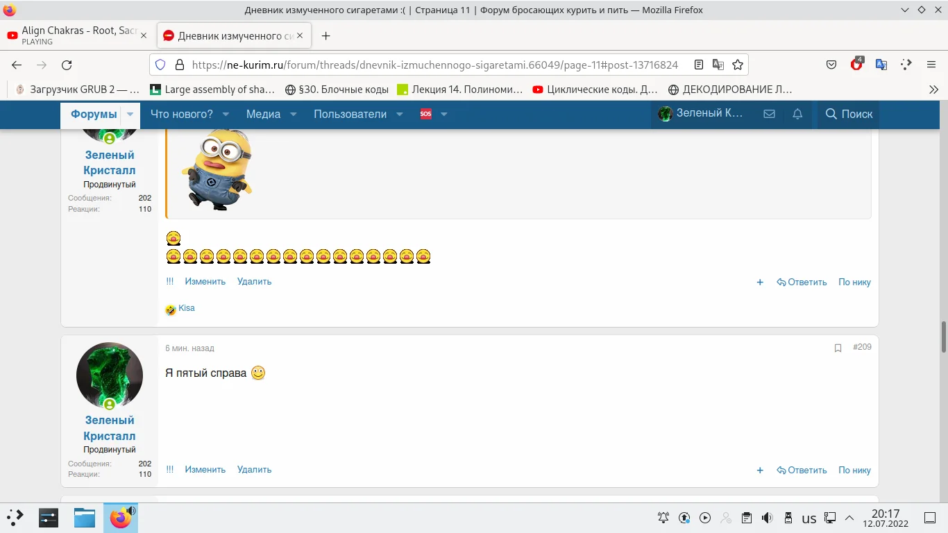Open the uBlock Origin extension icon
Image resolution: width=948 pixels, height=533 pixels.
856,64
